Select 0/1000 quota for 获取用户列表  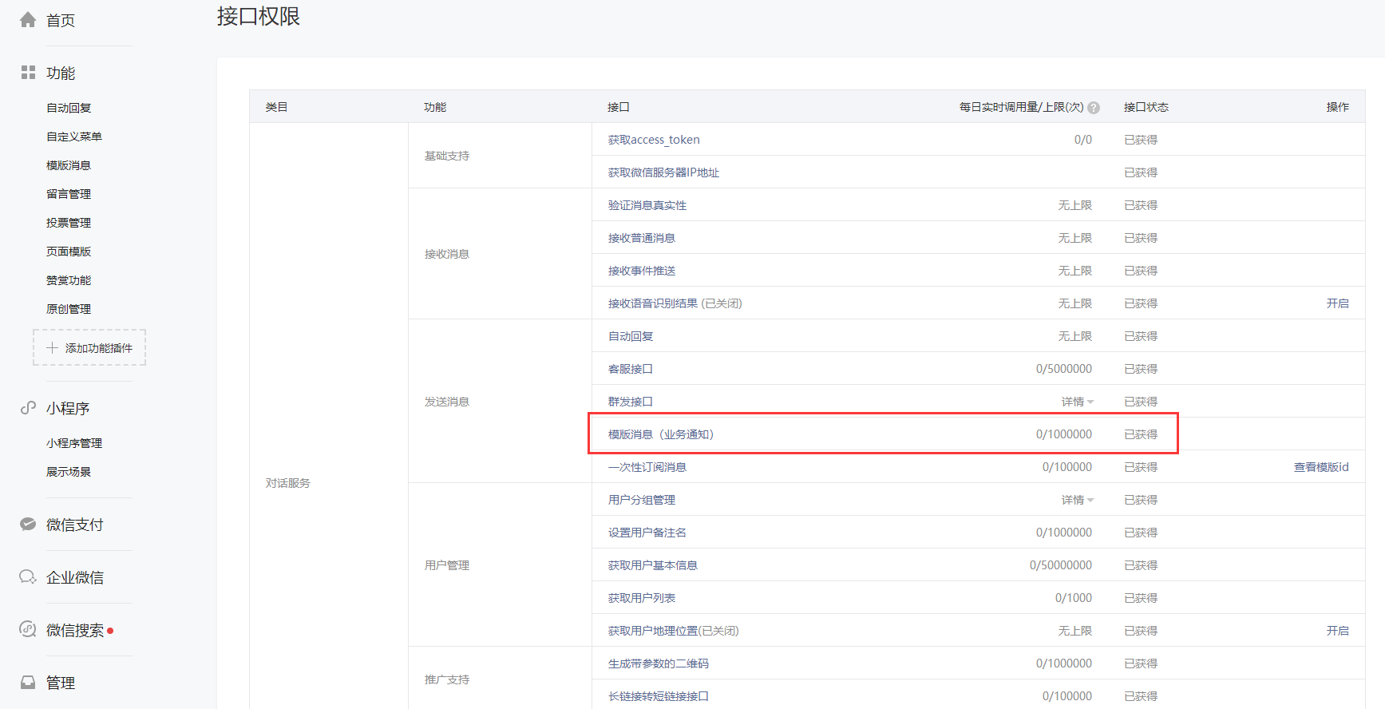1074,598
